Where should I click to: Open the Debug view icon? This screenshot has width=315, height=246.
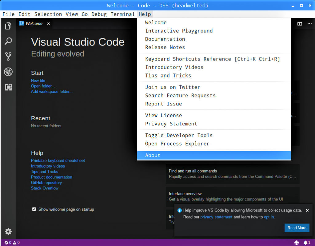click(x=8, y=72)
